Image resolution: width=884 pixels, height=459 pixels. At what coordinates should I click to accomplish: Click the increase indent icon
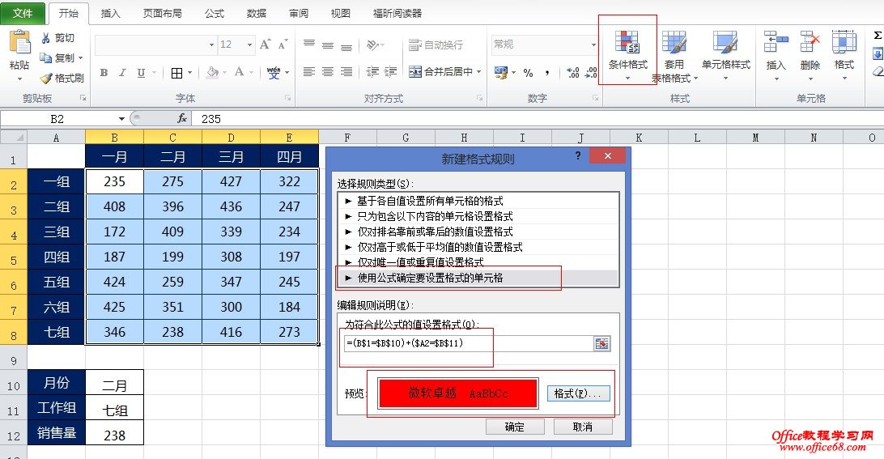tap(391, 71)
